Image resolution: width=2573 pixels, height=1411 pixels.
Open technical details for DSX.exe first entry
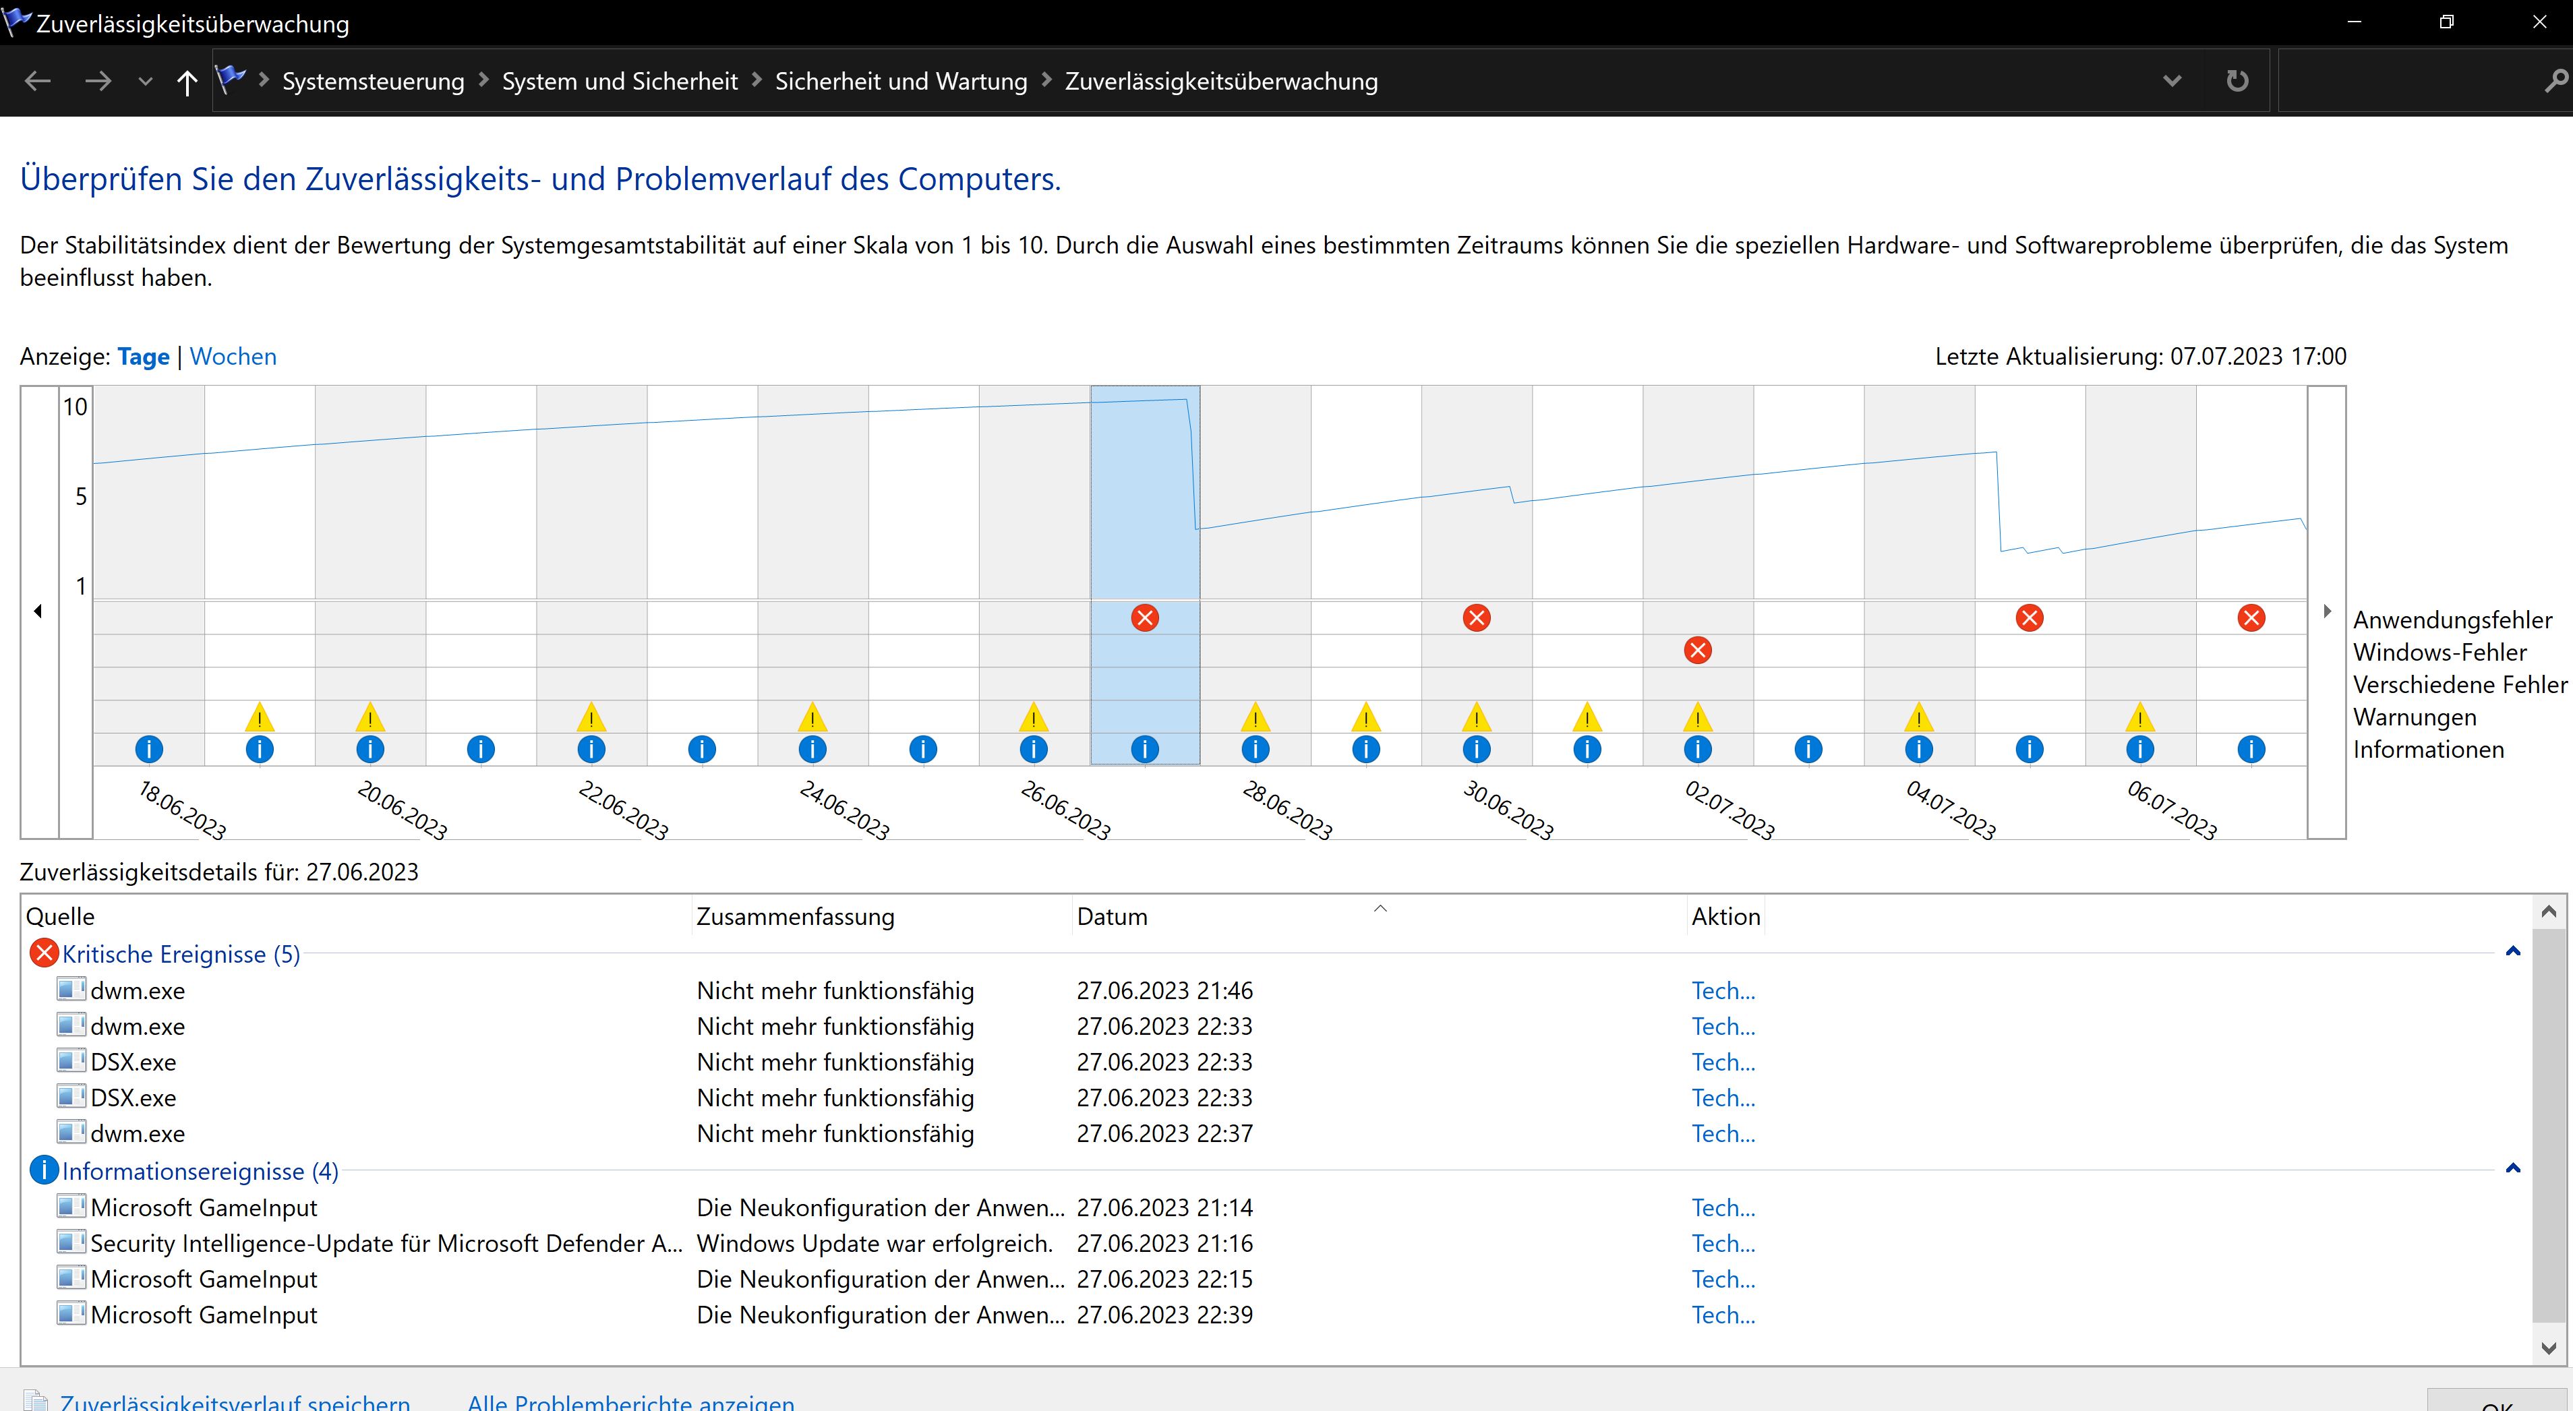point(1722,1062)
